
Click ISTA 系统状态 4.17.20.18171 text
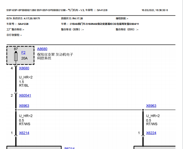point(23,18)
